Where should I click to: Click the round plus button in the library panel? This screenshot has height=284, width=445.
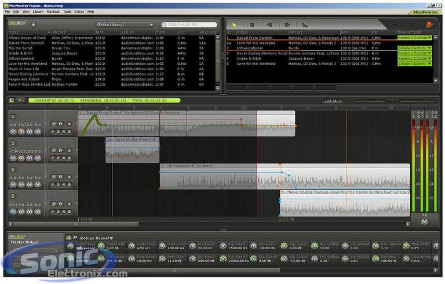pos(33,25)
